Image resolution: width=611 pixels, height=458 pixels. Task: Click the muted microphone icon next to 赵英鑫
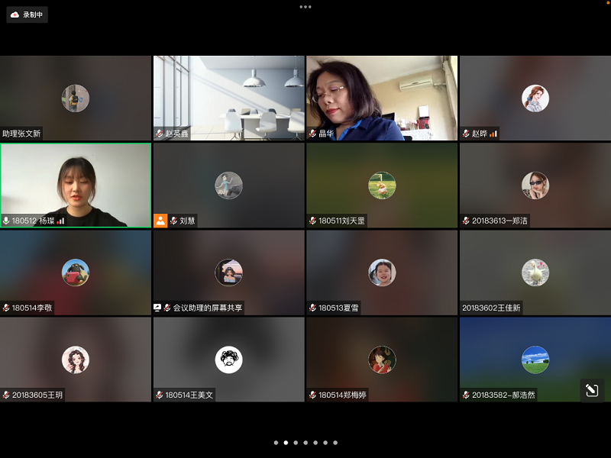[x=160, y=134]
